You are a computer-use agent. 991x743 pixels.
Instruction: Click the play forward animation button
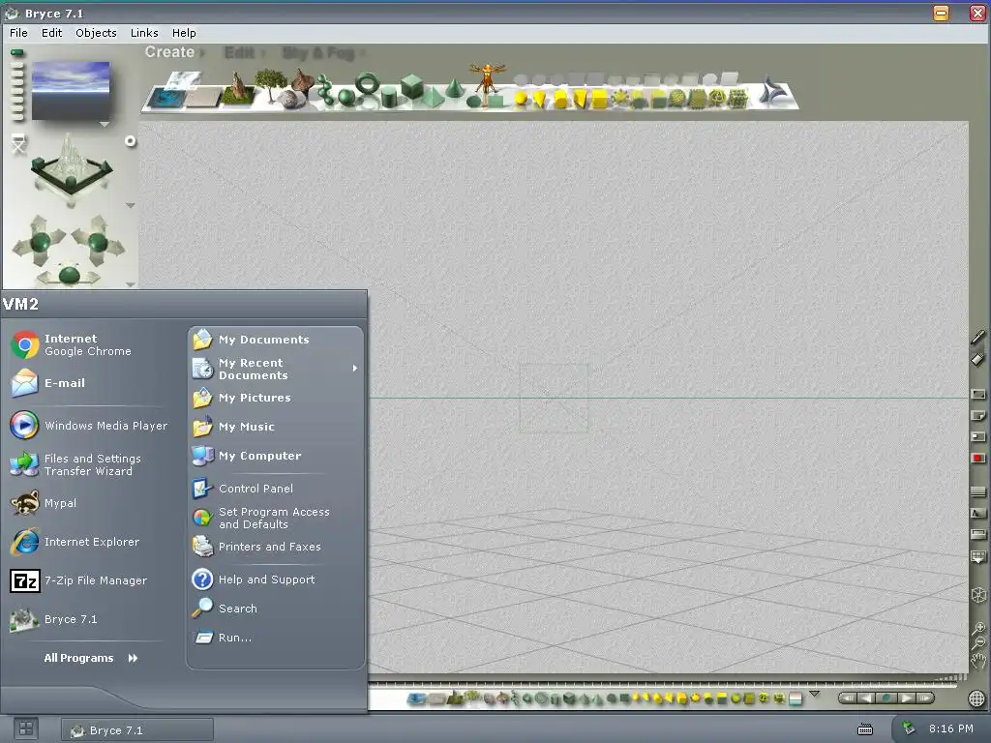[x=907, y=698]
